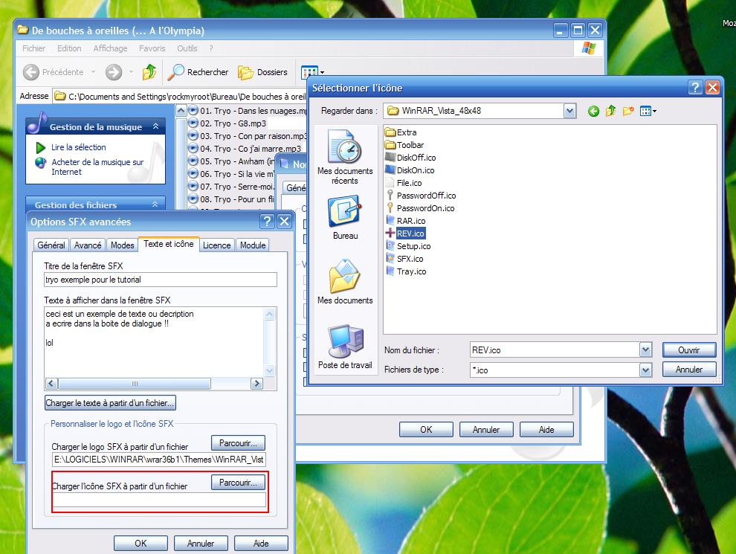This screenshot has height=554, width=736.
Task: Open Bureau shortcut in places bar
Action: click(x=345, y=217)
